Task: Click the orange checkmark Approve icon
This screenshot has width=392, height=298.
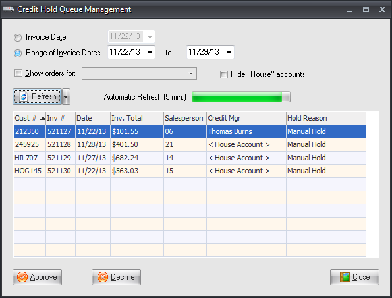Action: (x=22, y=277)
